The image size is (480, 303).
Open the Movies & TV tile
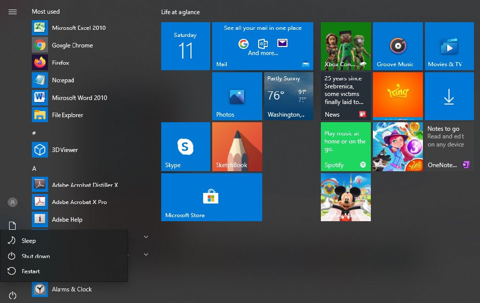click(449, 46)
